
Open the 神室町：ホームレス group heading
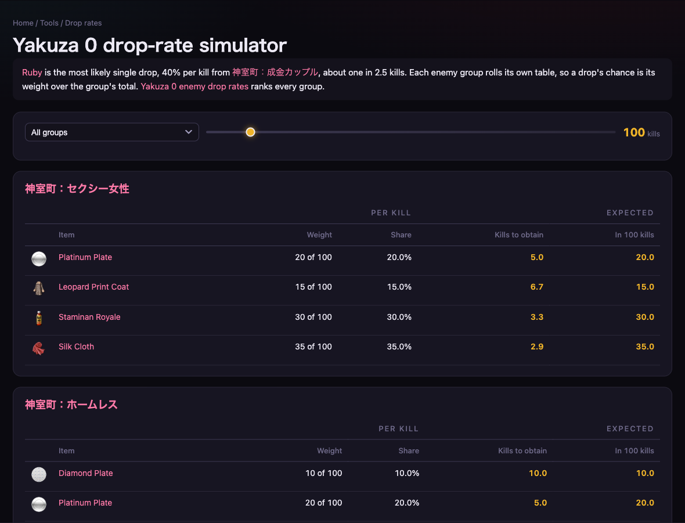71,405
